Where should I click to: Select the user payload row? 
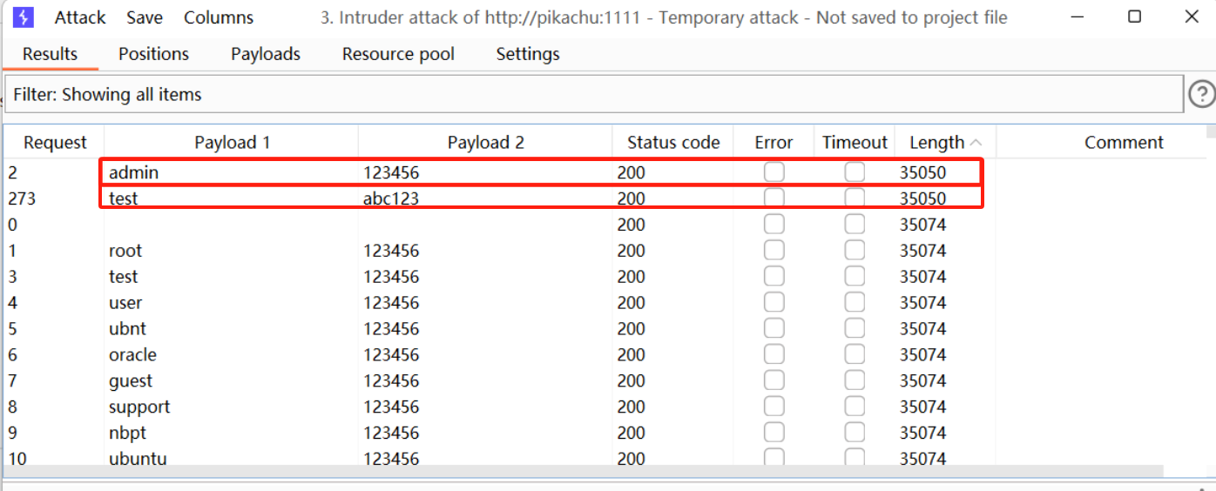point(605,303)
